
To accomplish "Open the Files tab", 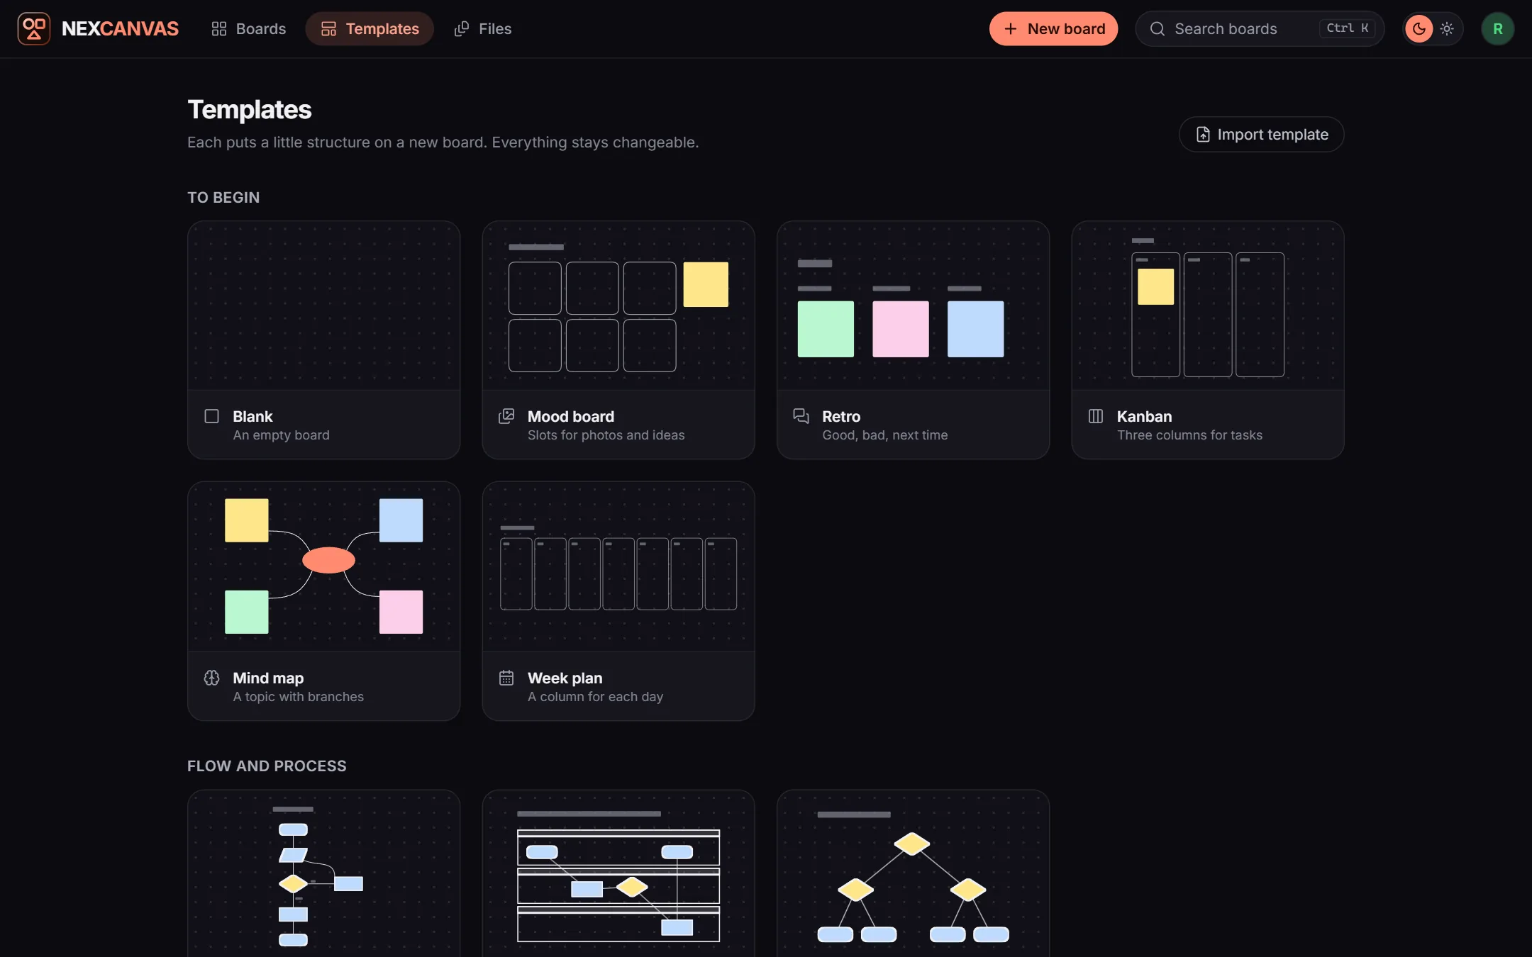I will coord(482,28).
